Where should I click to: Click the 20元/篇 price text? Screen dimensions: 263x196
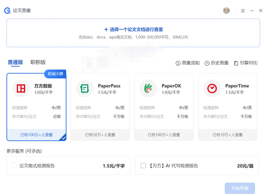[x=245, y=166]
